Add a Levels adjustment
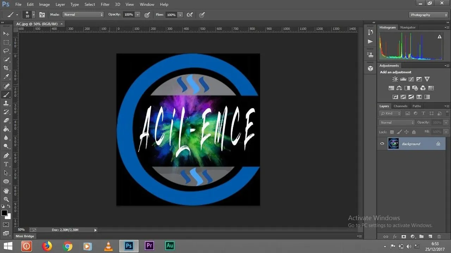451x253 pixels. point(403,79)
